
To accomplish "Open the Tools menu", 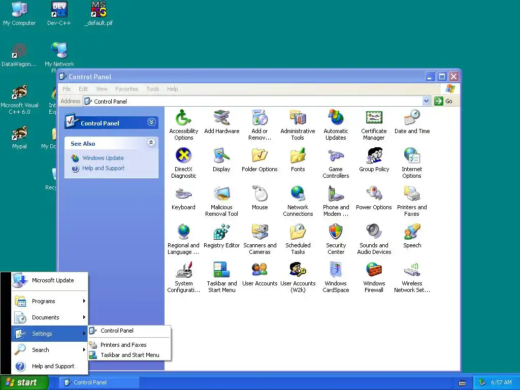I will (152, 89).
